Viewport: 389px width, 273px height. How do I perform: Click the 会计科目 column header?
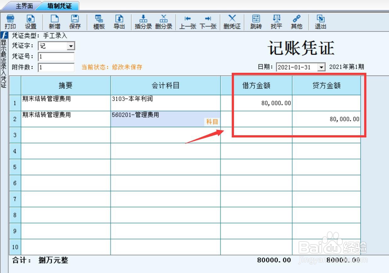tap(165, 85)
